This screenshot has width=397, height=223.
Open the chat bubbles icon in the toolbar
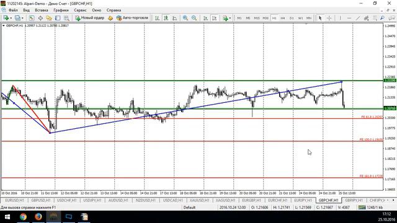[391, 18]
